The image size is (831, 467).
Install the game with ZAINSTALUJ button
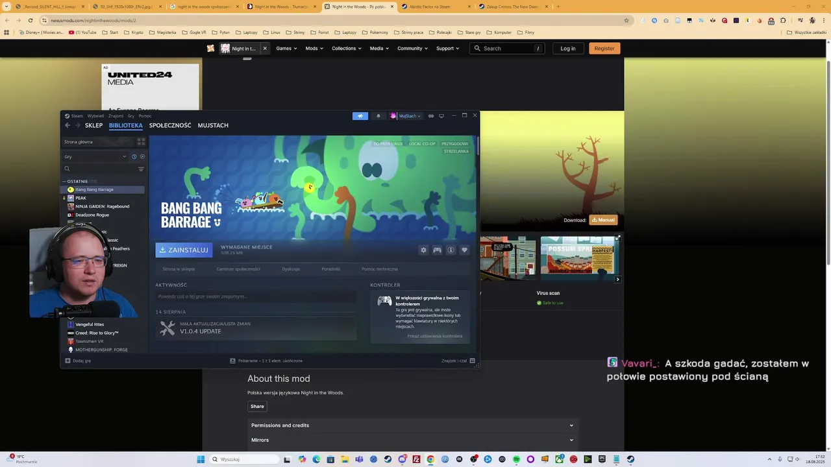[x=184, y=250]
